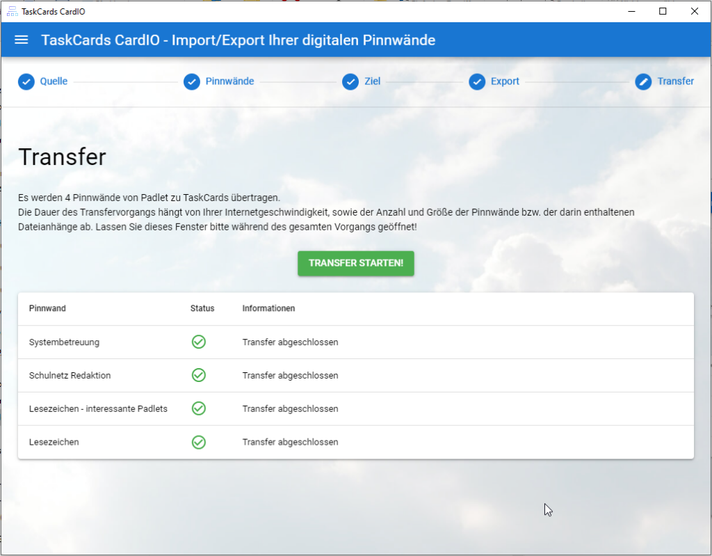Select Lesezeichen - interessante Padlets row name
712x556 pixels.
98,408
